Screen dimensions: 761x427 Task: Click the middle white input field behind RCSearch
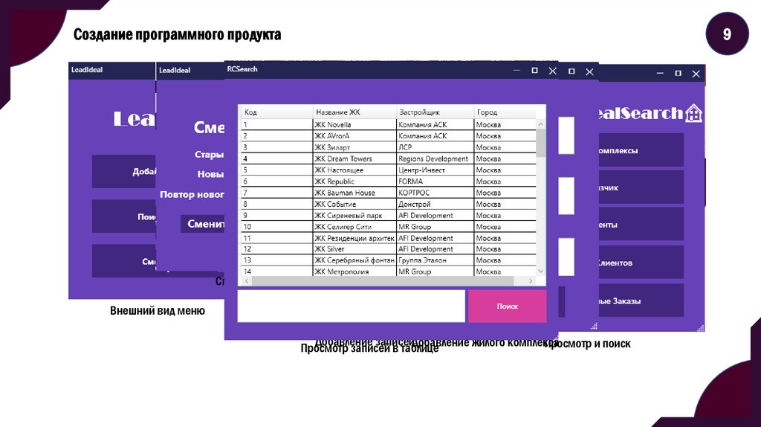[566, 196]
